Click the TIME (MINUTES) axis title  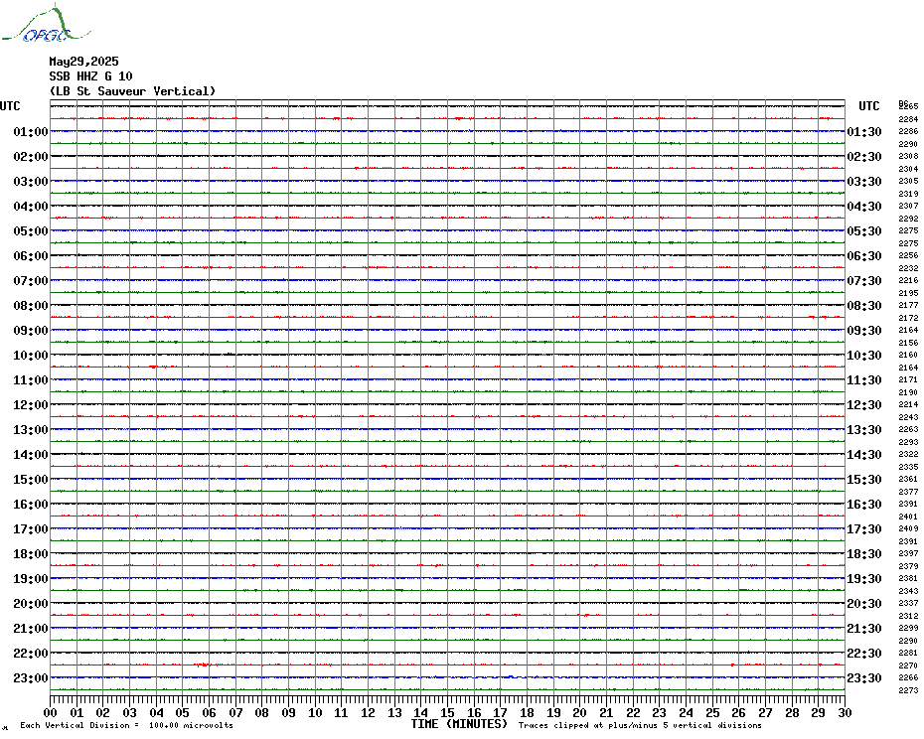click(459, 724)
